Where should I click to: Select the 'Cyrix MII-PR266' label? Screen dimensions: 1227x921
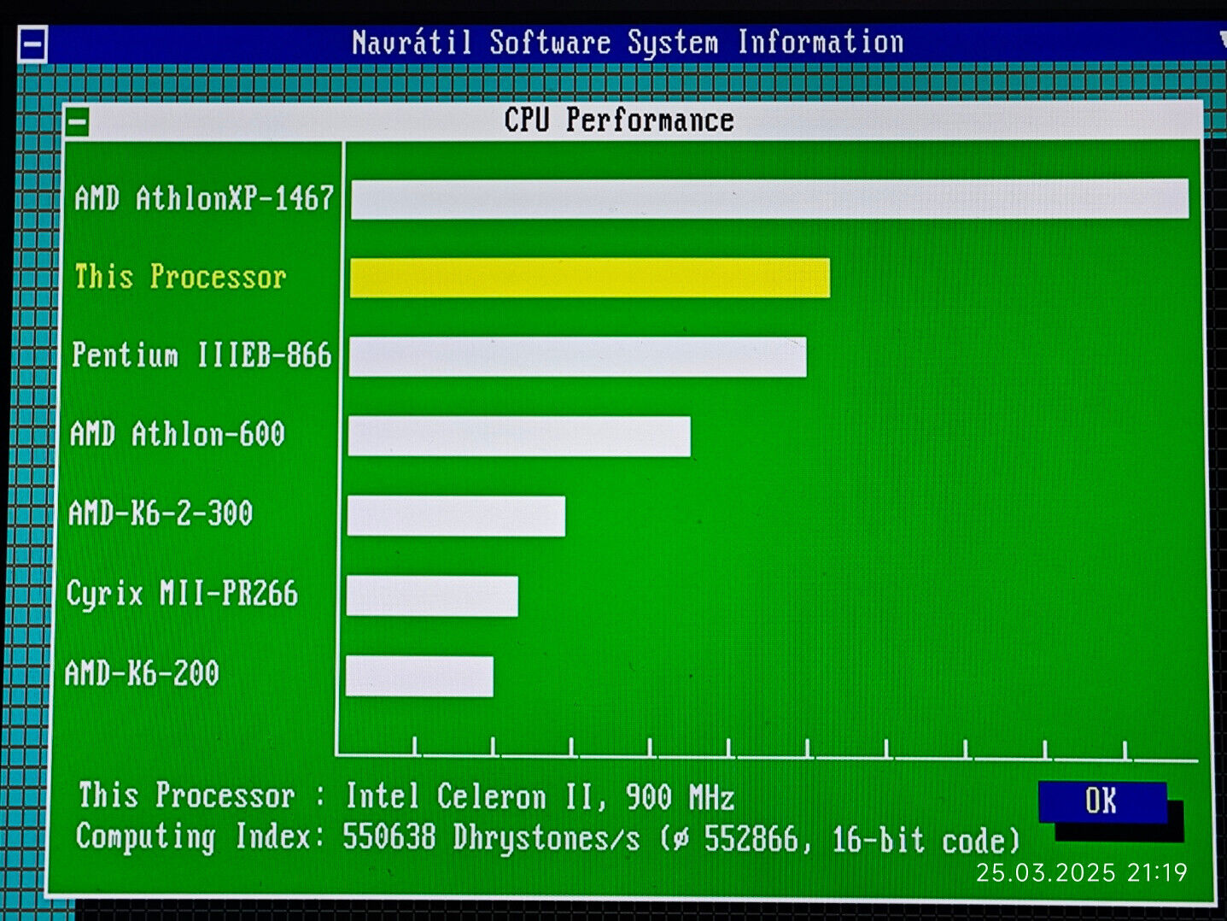tap(182, 594)
